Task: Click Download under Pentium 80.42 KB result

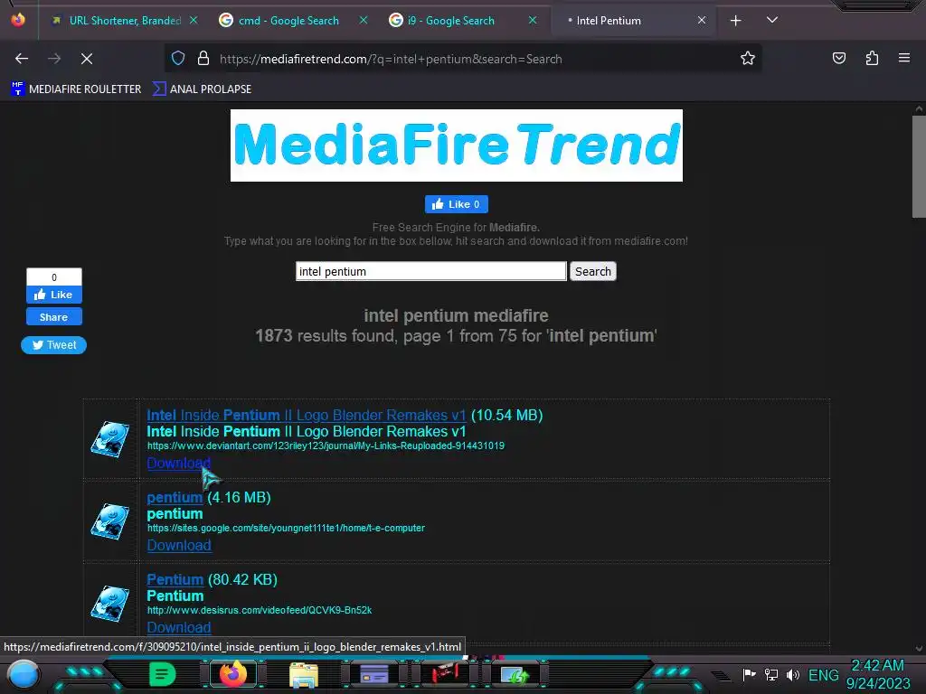Action: [x=179, y=627]
